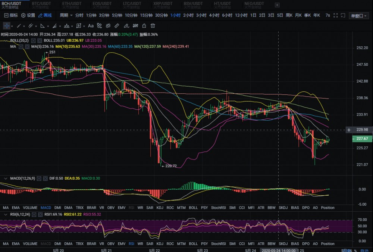Open 设置 chart settings
This screenshot has height=252, width=373.
[28, 15]
